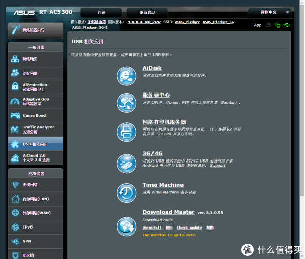
Task: Open the 网络打印机服务器 title link
Action: [x=164, y=122]
